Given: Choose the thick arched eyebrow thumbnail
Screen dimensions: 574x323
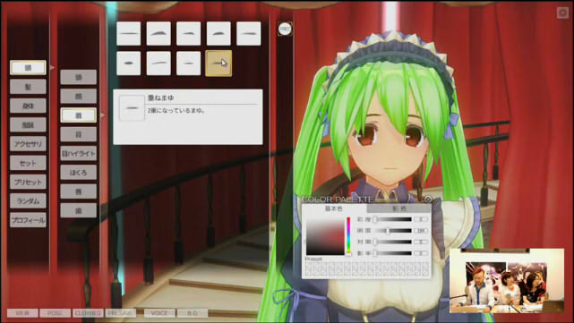Looking at the screenshot, I should coord(158,34).
